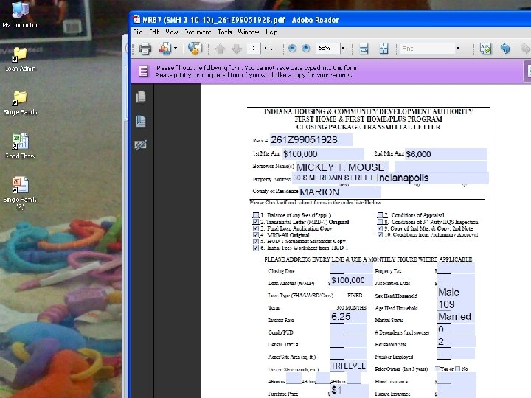Open the Single Family folder shortcut
This screenshot has width=531, height=398.
click(x=20, y=103)
